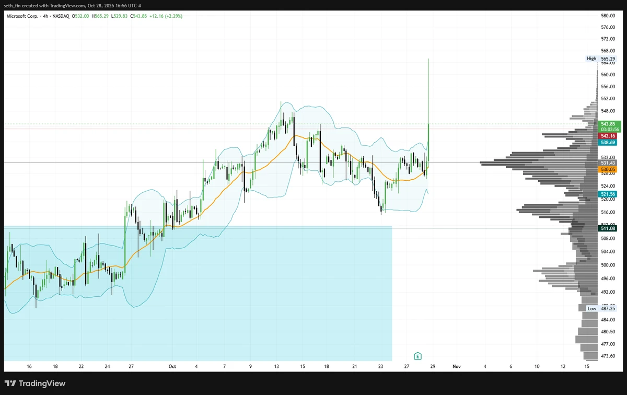Image resolution: width=627 pixels, height=395 pixels.
Task: Click the earnings "E" marker below the chart
Action: point(417,356)
